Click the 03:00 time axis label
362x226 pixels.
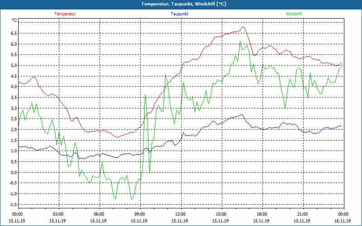coord(59,214)
